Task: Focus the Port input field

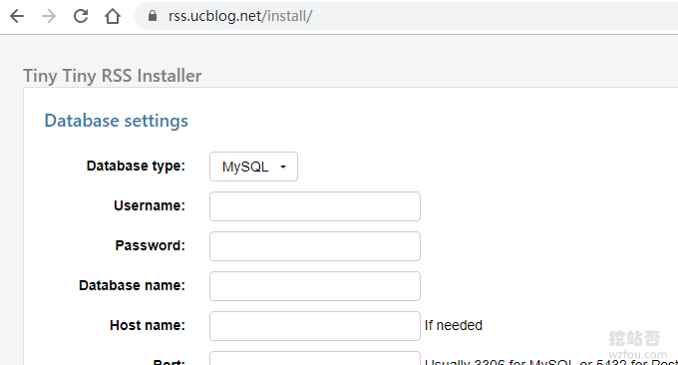Action: (315, 358)
